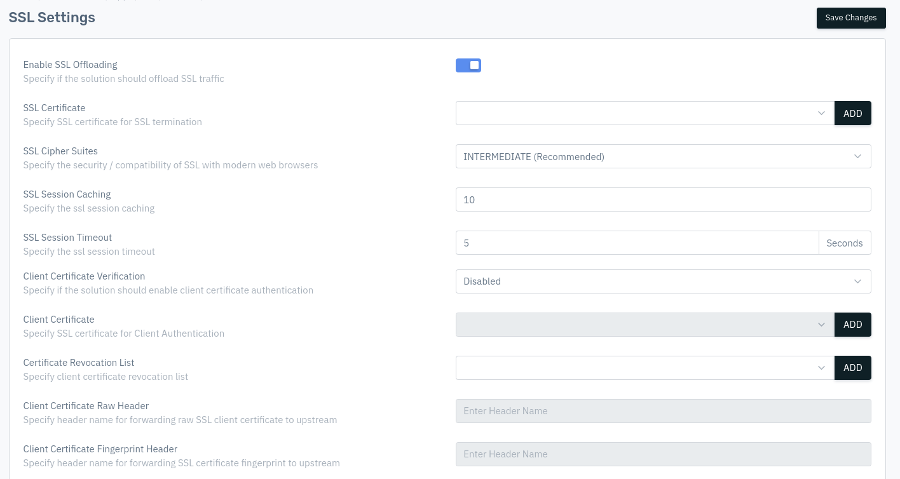
Task: Click 'Specify SSL certificate for SSL termination' text
Action: tap(112, 122)
